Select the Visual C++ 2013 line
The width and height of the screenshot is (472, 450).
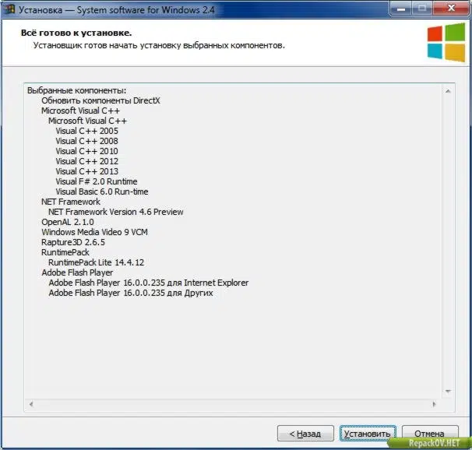pyautogui.click(x=87, y=171)
